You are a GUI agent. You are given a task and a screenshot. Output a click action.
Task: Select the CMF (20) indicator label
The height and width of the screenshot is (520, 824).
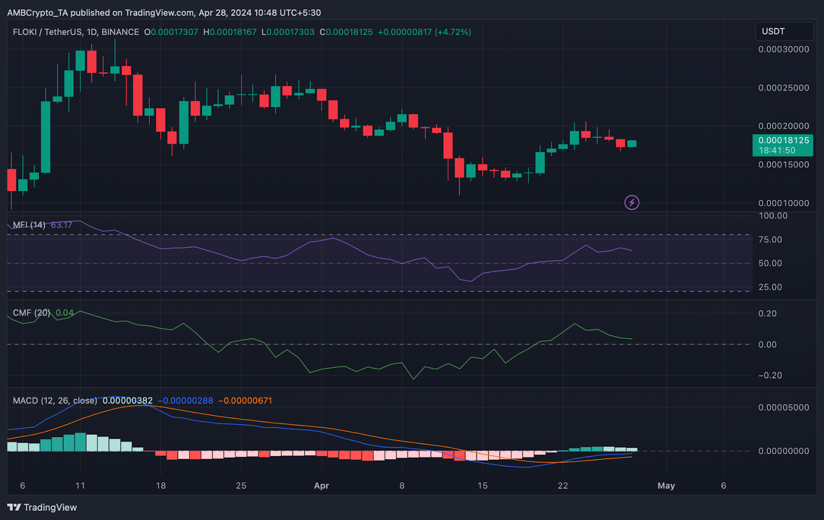[31, 313]
